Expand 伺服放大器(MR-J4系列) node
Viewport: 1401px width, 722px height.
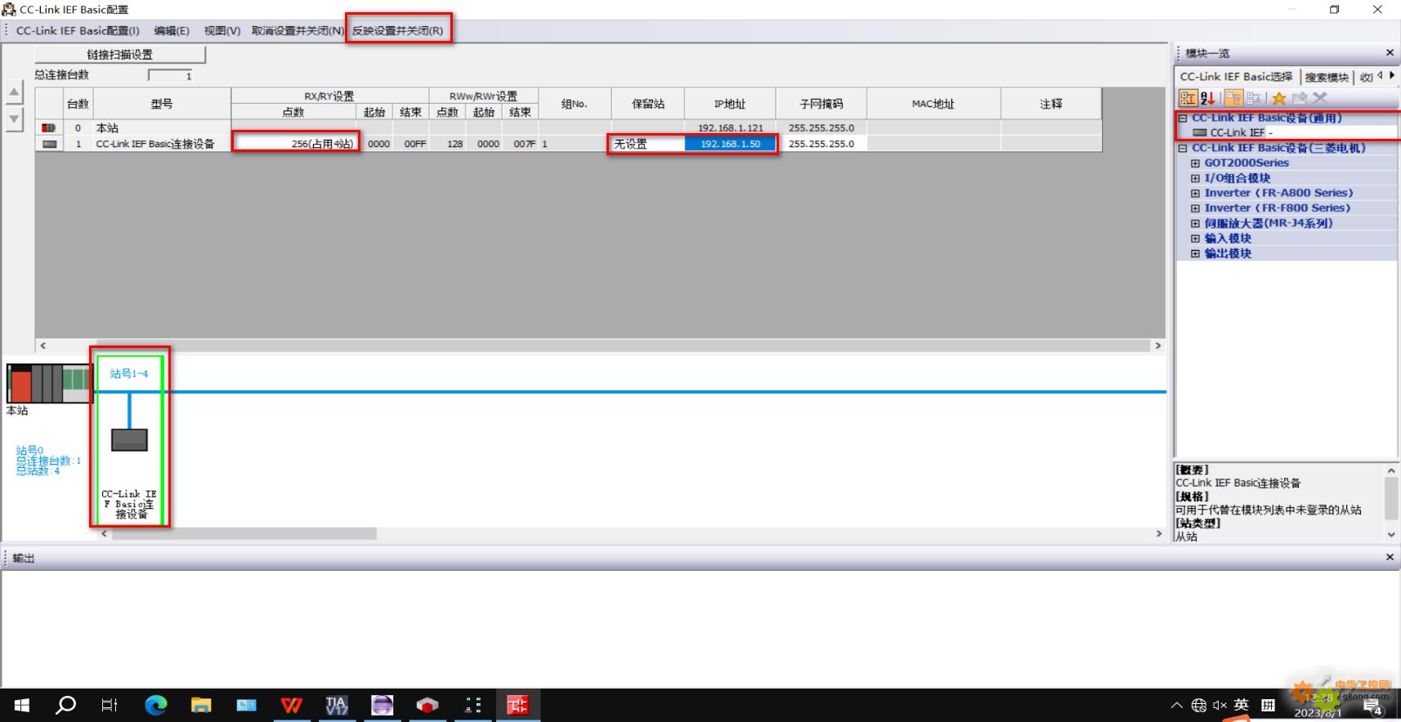coord(1195,224)
